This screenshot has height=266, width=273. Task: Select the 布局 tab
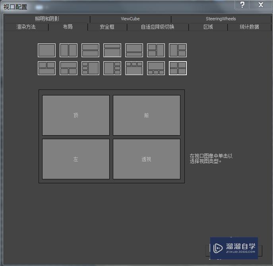[68, 27]
